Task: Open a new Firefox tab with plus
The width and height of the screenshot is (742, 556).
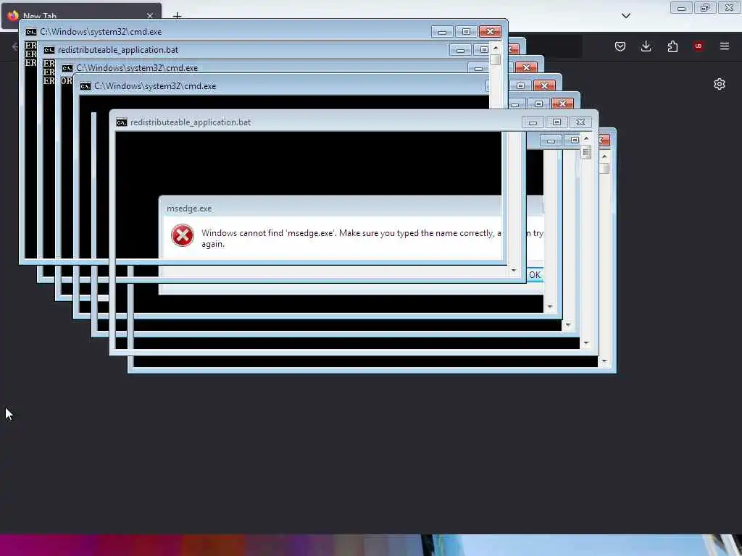Action: (x=177, y=16)
